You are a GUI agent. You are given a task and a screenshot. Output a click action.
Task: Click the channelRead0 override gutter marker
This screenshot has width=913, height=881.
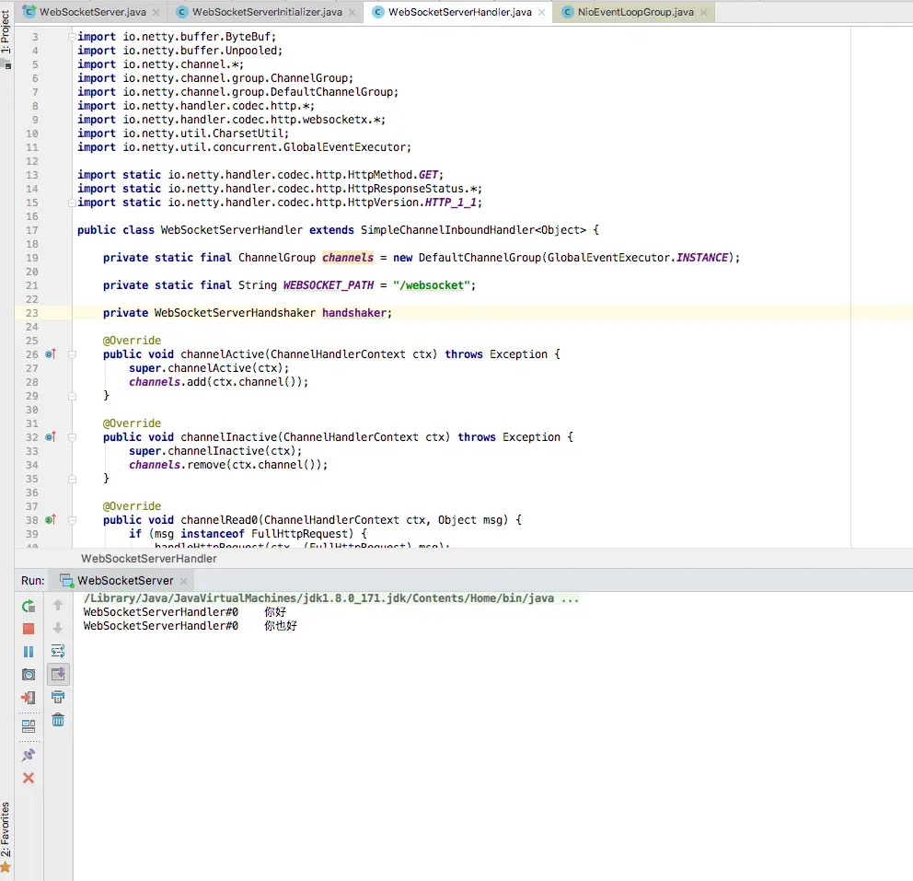pyautogui.click(x=51, y=520)
